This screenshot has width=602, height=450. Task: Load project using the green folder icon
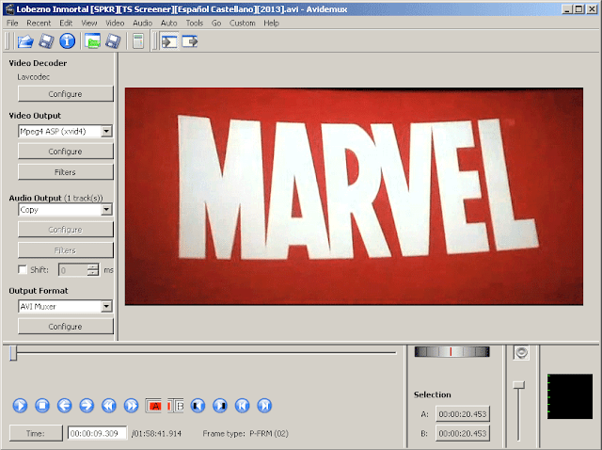tap(92, 41)
